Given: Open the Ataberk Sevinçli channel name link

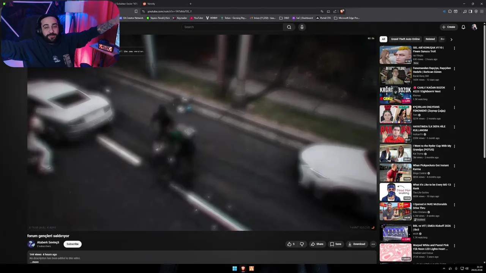Looking at the screenshot, I should (x=48, y=242).
